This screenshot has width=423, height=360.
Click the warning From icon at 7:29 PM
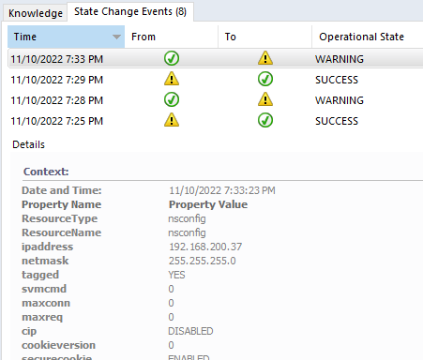coord(172,79)
